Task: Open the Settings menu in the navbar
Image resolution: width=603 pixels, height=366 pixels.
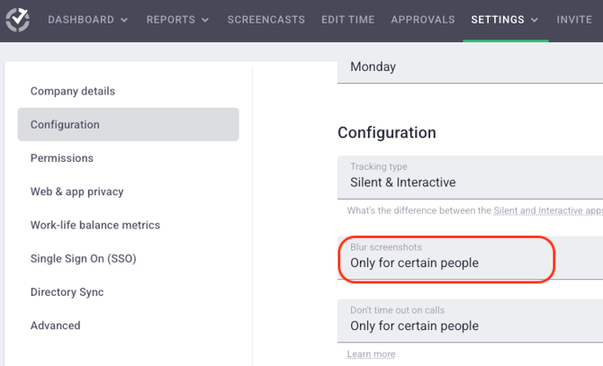Action: (x=505, y=20)
